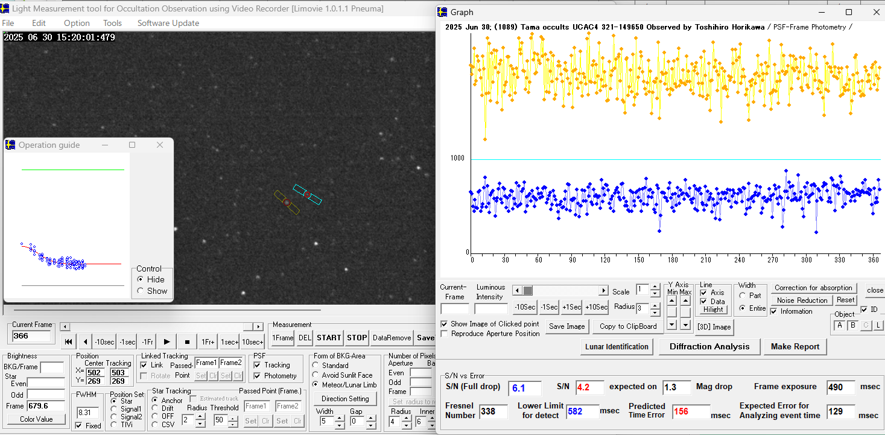Image resolution: width=885 pixels, height=435 pixels.
Task: Jump to first frame with rewind icon
Action: pos(69,342)
